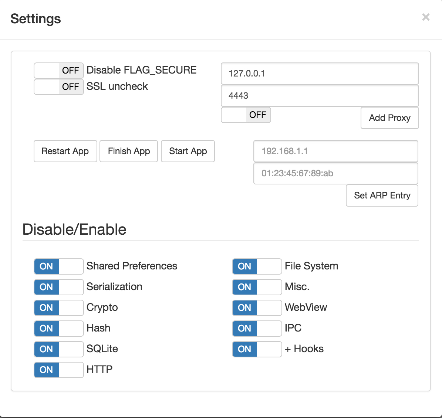Image resolution: width=442 pixels, height=418 pixels.
Task: Click the Restart App button
Action: [x=65, y=151]
